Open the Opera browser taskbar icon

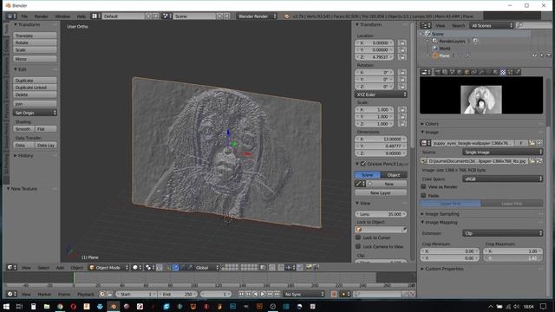pyautogui.click(x=73, y=306)
